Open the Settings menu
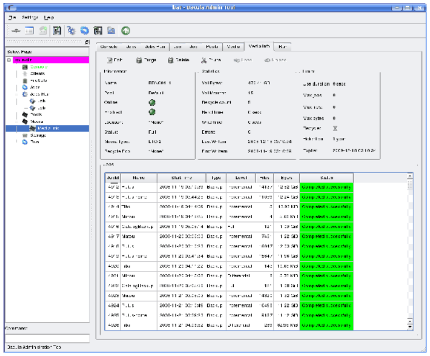The image size is (430, 356). pyautogui.click(x=30, y=17)
